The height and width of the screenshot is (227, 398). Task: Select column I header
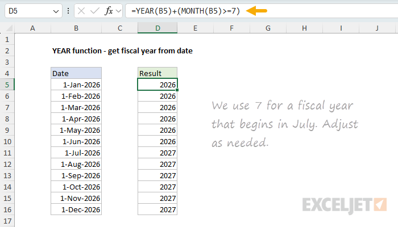[x=341, y=28]
